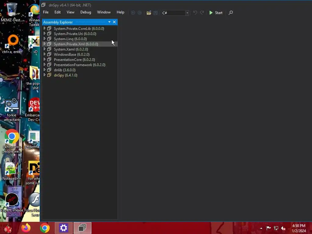Screen dimensions: 312x234
Task: Click the Undo toolbar icon
Action: coord(195,13)
